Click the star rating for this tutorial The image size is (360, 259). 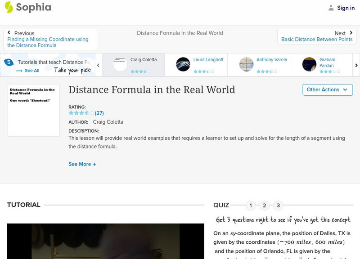pos(81,113)
